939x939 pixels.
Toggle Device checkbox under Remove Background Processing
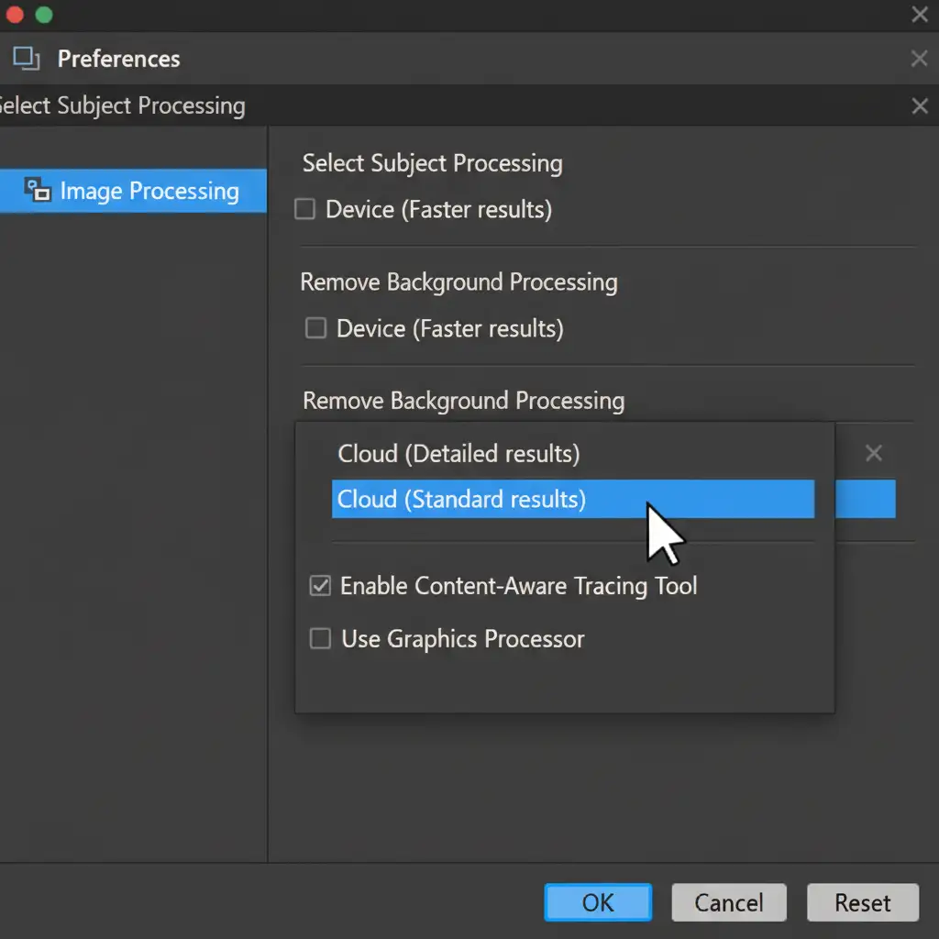coord(315,328)
